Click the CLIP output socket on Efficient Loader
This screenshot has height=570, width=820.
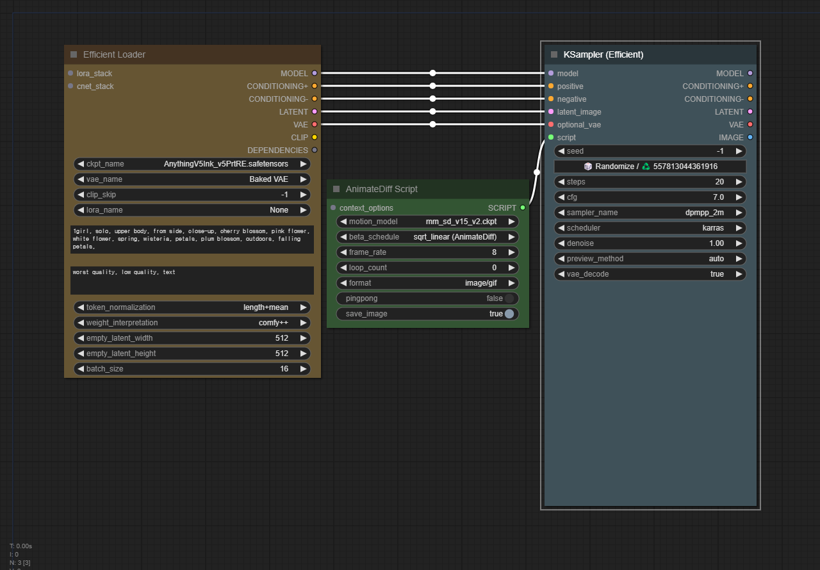point(315,137)
